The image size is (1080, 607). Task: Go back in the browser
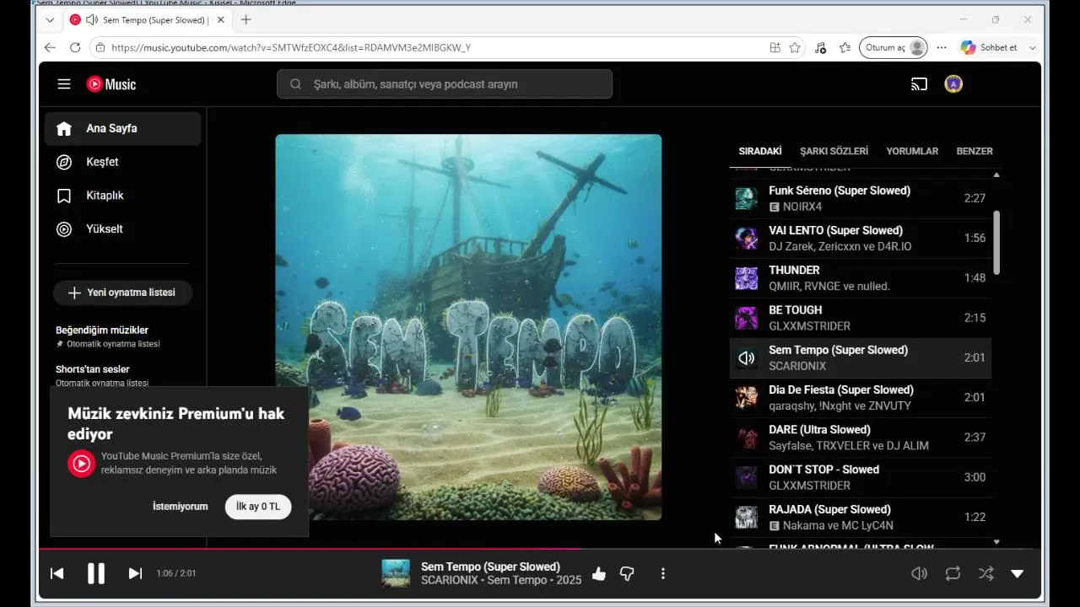pyautogui.click(x=50, y=48)
